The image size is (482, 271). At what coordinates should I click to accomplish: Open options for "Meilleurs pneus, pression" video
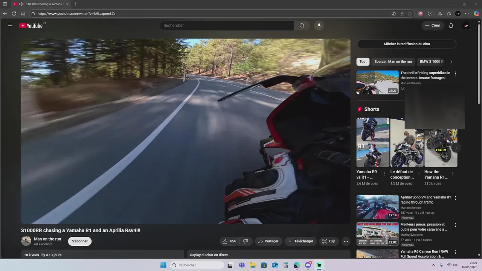coord(455,225)
